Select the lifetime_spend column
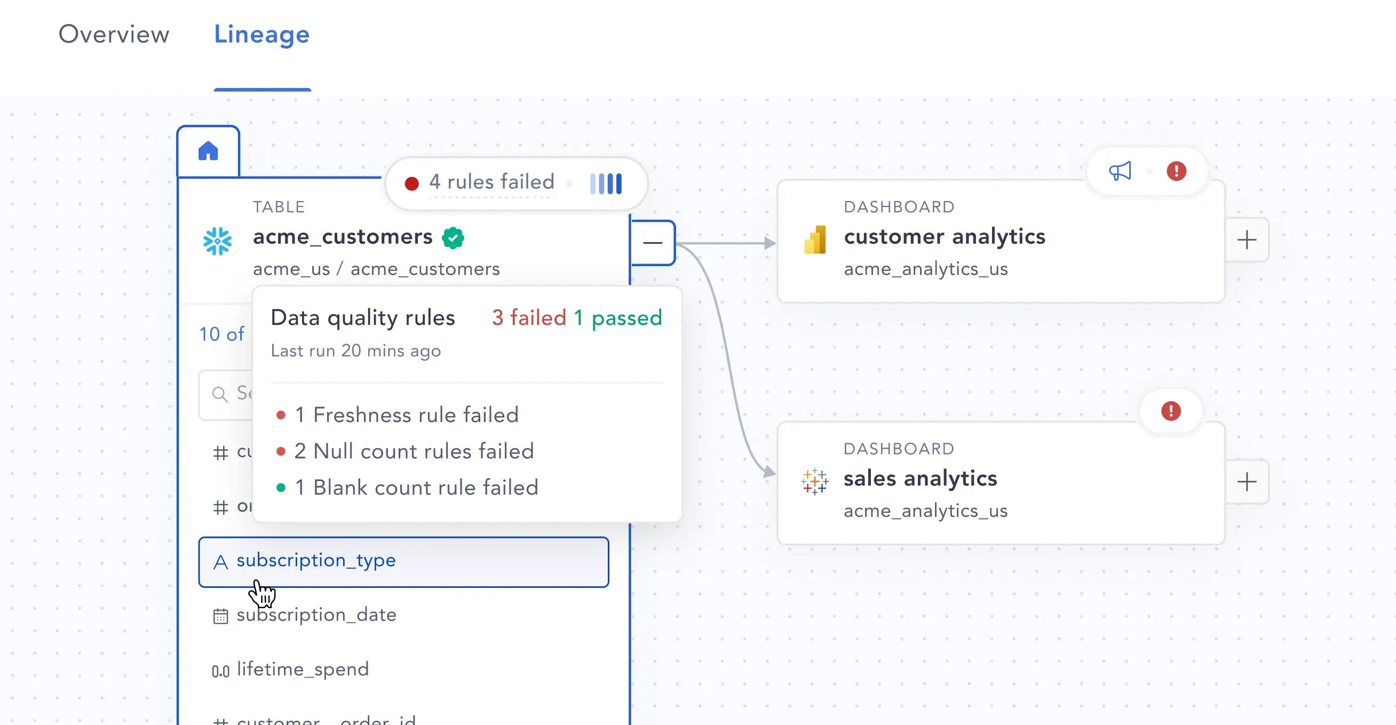1396x725 pixels. 303,669
